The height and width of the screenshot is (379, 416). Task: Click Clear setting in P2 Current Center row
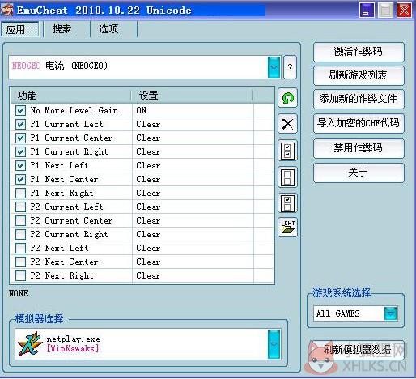click(148, 220)
